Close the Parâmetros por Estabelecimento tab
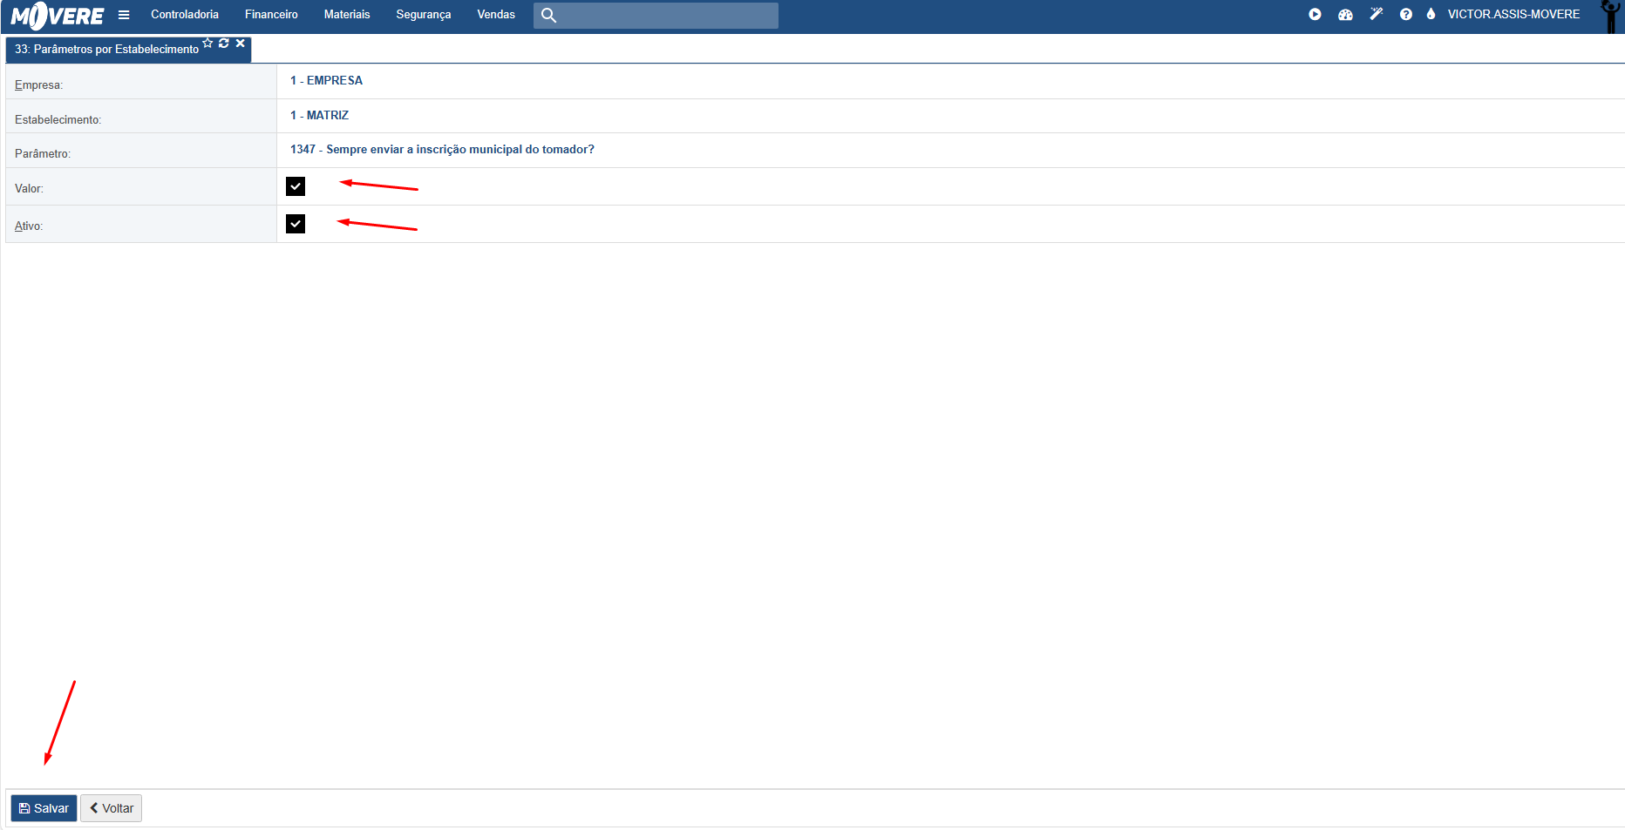 pos(241,43)
